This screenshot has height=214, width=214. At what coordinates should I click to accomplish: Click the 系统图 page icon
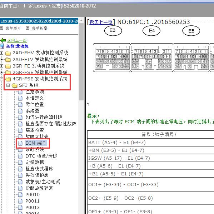pyautogui.click(x=20, y=111)
